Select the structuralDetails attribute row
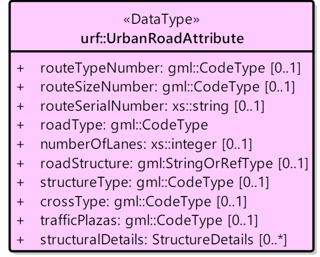Viewport: 320px width, 257px height. (152, 239)
